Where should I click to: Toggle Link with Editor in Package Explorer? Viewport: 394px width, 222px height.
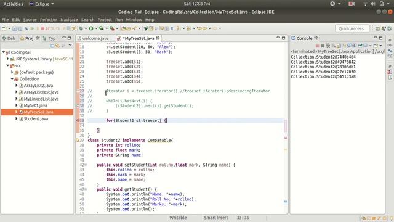pos(57,46)
